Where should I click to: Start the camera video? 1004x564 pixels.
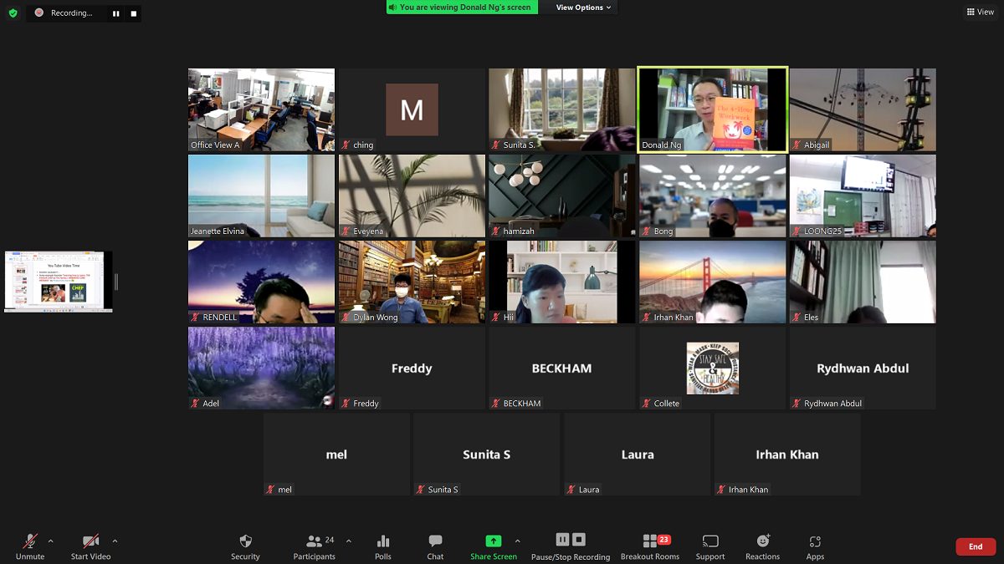90,547
